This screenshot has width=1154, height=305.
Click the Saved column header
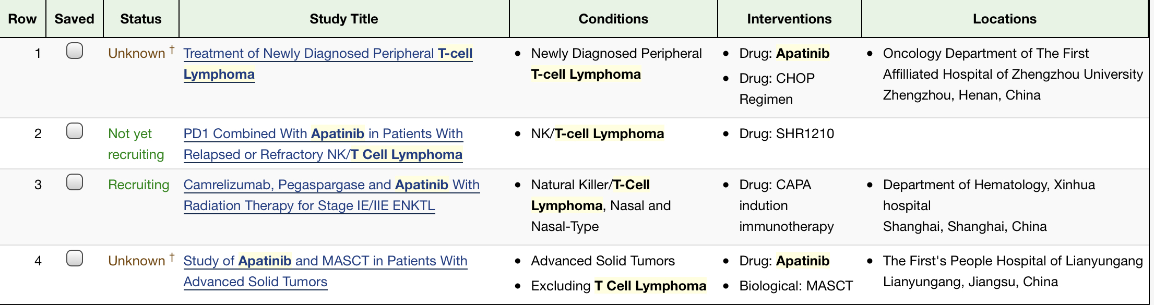(75, 19)
